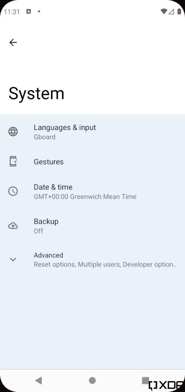Click the keyboard notification icon in status bar
Viewport: 185px width, 392px height.
coord(29,11)
